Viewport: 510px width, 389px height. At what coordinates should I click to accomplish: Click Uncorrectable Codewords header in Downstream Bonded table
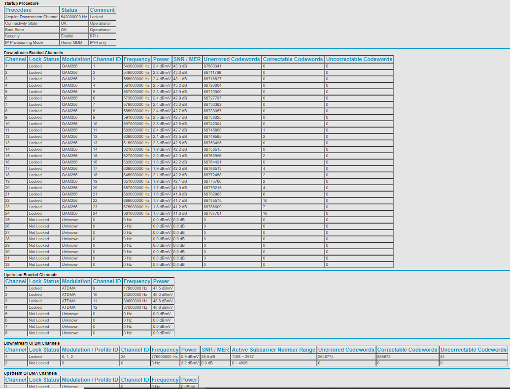coord(359,59)
